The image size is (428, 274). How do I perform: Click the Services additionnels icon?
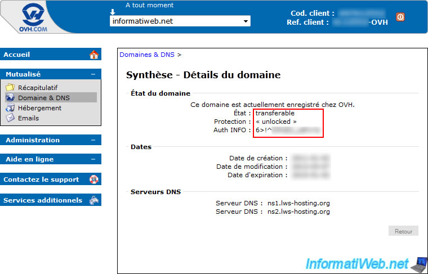(94, 200)
